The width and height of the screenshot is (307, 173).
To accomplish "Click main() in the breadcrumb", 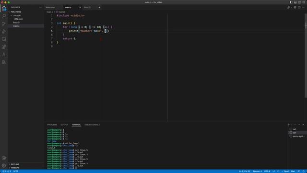I will [60, 12].
